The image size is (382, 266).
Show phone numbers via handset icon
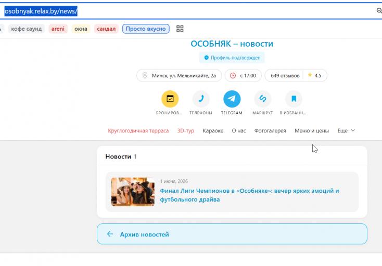tap(201, 99)
